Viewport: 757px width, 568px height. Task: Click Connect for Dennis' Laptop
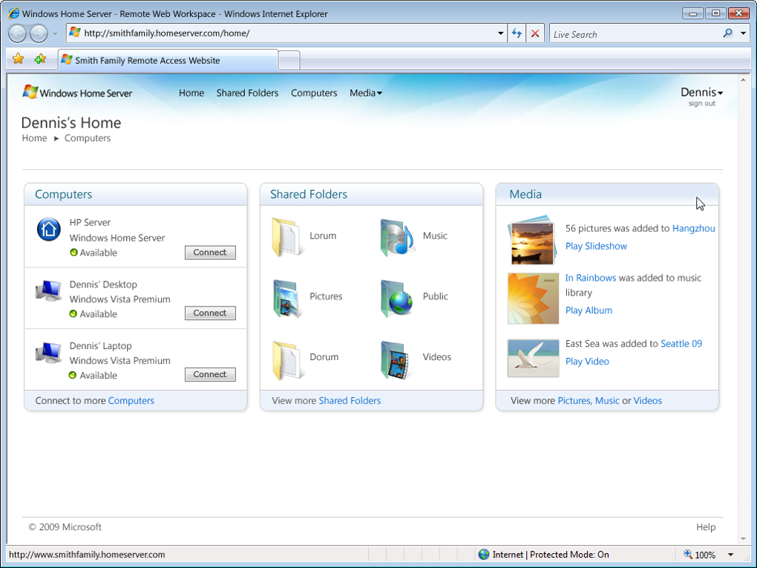[x=210, y=374]
